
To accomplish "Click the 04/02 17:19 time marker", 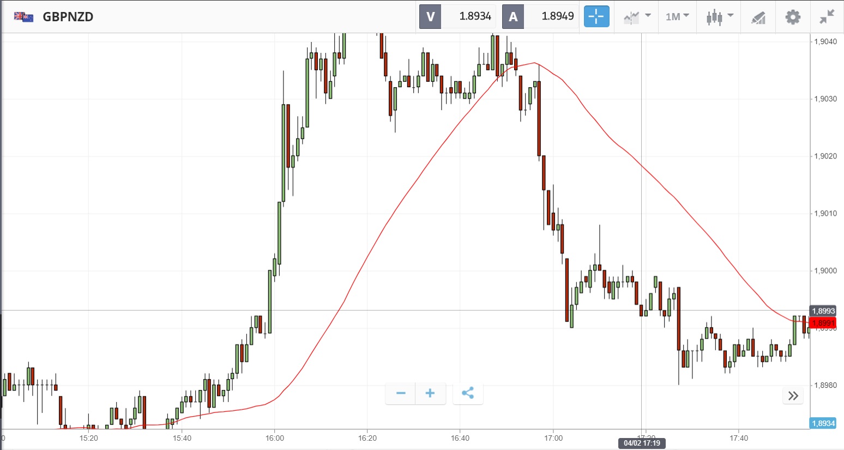I will (642, 443).
